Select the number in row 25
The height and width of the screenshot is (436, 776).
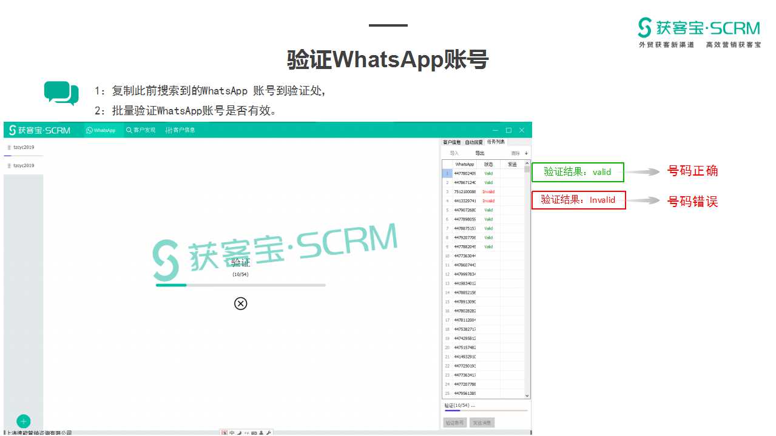(x=465, y=394)
